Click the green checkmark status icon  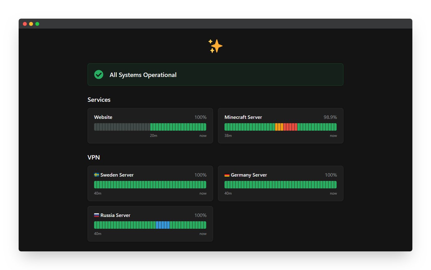99,74
